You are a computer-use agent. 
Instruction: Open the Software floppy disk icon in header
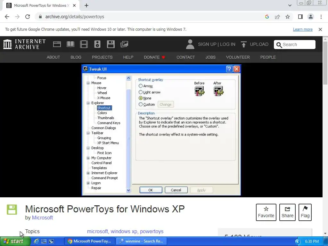pos(111,44)
